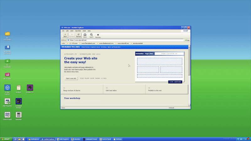Open My Pictures desktop icon
This screenshot has width=251, height=141.
[7, 76]
